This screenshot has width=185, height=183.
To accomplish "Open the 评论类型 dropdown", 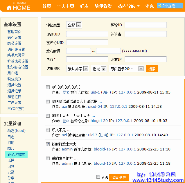I will point(74,25).
